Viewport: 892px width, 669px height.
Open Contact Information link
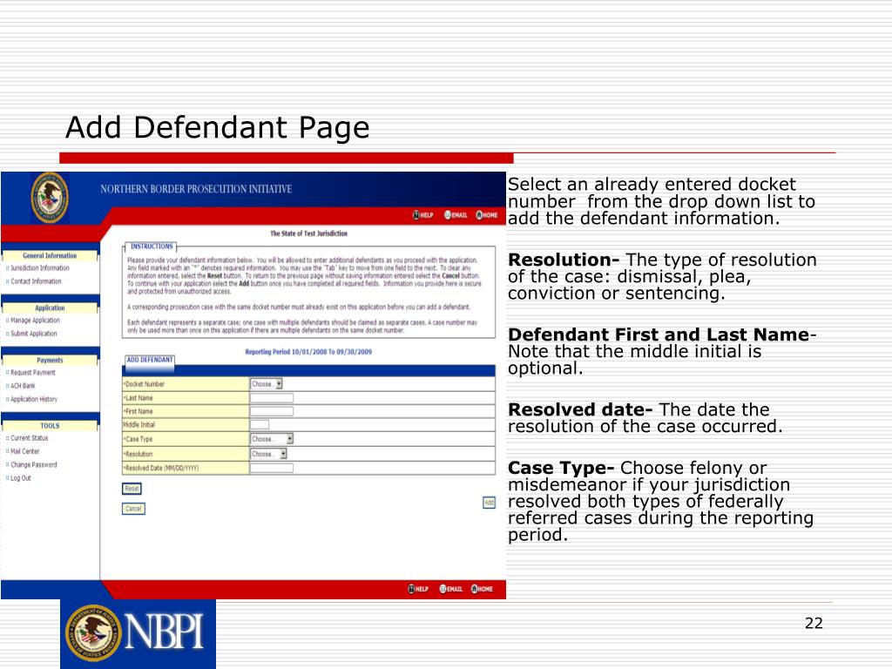pos(36,281)
